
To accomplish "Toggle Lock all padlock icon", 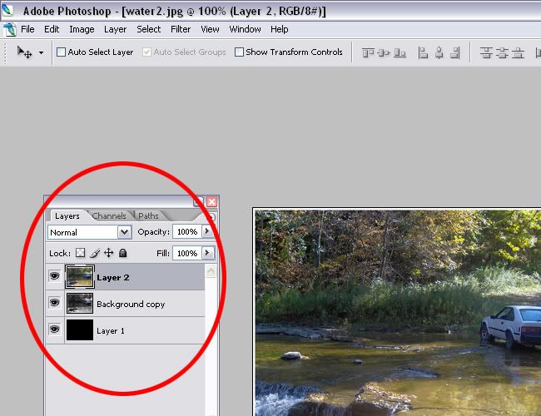I will tap(123, 253).
